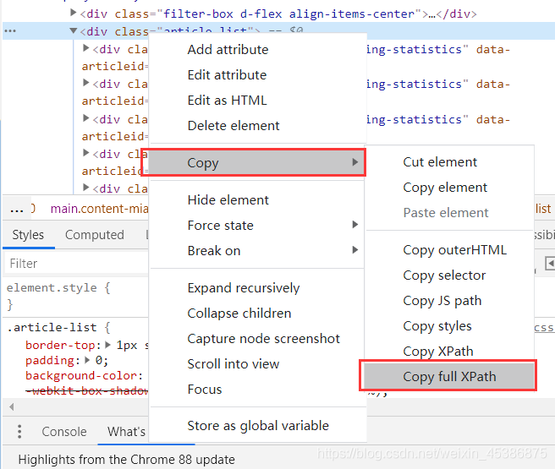Open the Console drawer tab
The image size is (555, 469).
[x=64, y=432]
